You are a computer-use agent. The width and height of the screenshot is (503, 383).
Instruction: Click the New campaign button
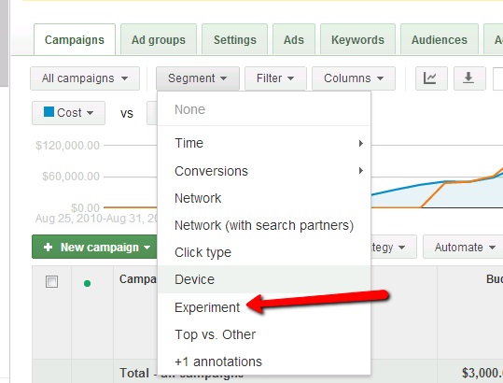click(95, 247)
